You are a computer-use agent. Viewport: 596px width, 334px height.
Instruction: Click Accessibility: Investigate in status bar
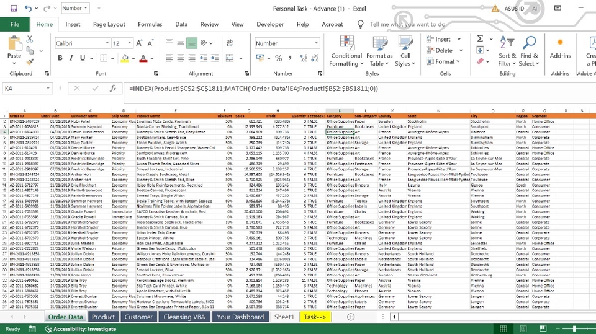81,329
